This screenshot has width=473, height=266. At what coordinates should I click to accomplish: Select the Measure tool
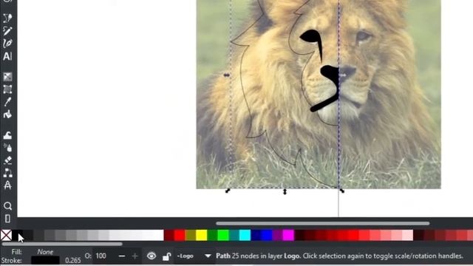coord(7,185)
